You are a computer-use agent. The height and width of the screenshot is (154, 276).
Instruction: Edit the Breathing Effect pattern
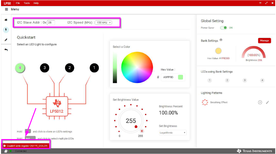click(x=267, y=102)
